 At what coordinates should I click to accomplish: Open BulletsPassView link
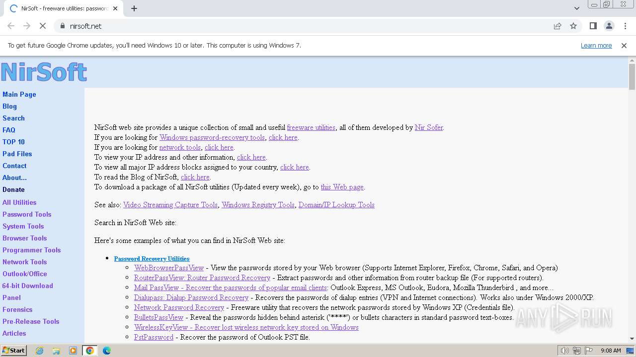click(x=159, y=317)
